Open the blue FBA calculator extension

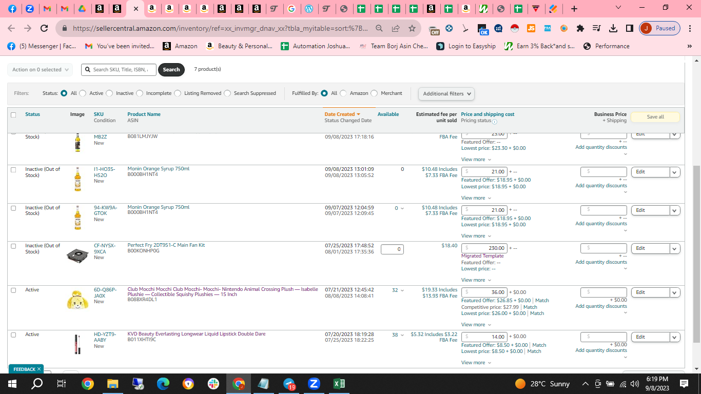click(548, 28)
